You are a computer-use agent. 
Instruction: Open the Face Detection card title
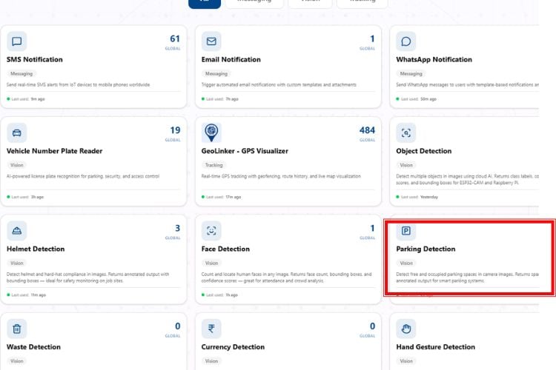pos(225,249)
